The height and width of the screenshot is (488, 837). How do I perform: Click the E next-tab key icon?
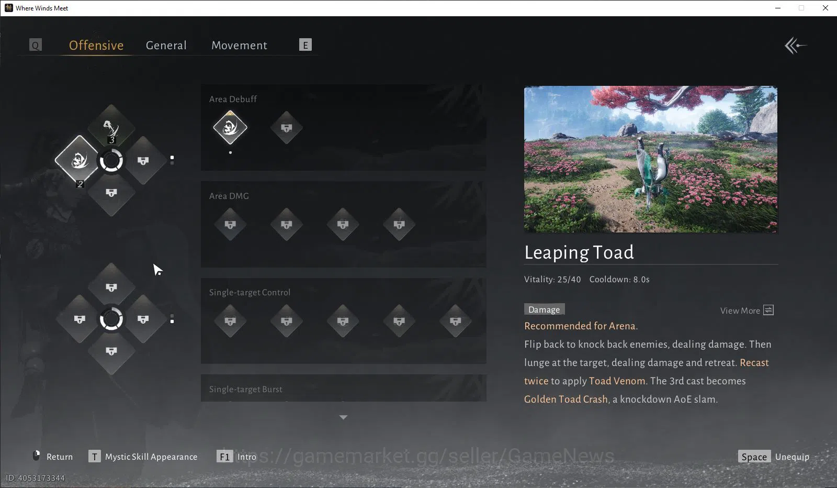coord(306,45)
